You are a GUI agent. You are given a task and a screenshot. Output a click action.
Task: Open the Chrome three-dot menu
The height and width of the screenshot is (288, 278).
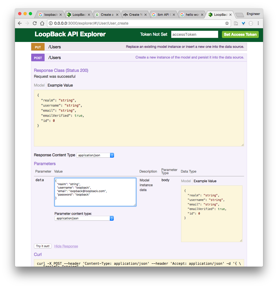(258, 23)
